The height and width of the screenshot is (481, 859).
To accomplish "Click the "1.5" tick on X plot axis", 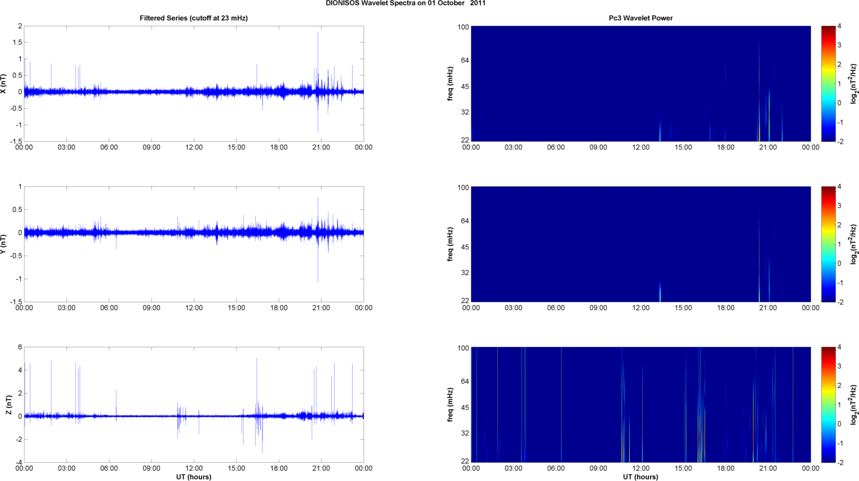I will [16, 43].
